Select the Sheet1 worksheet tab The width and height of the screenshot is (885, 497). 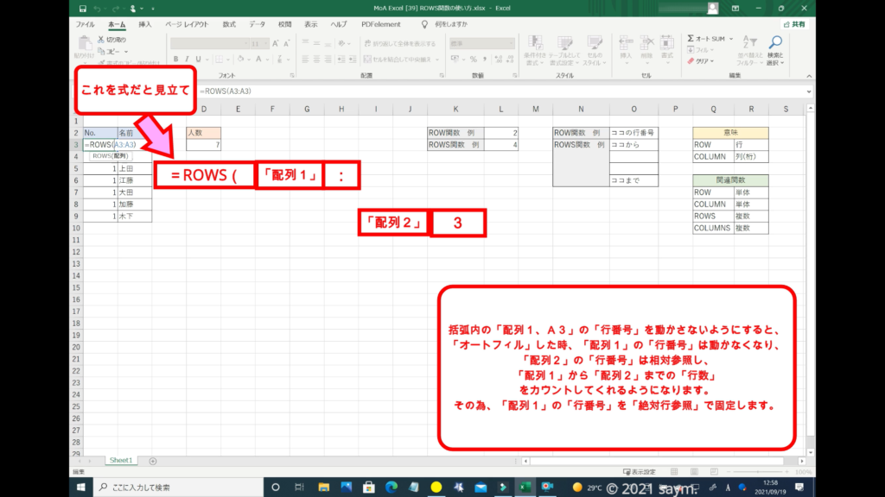pyautogui.click(x=119, y=461)
